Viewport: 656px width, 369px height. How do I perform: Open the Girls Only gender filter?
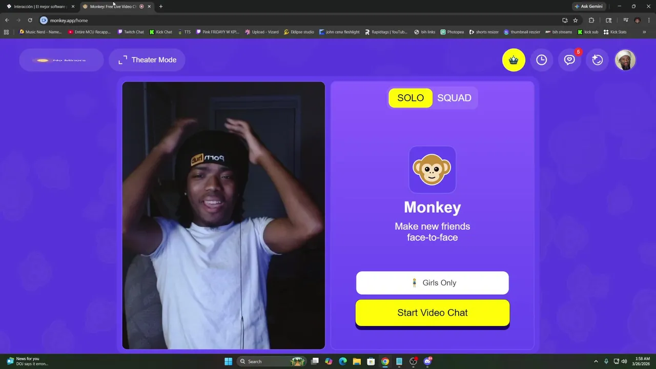coord(433,283)
